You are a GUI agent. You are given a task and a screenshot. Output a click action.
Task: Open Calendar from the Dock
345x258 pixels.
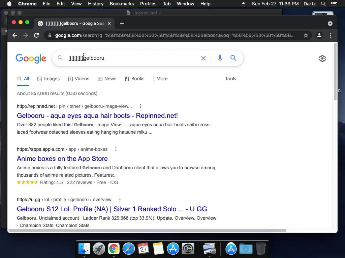(x=143, y=249)
